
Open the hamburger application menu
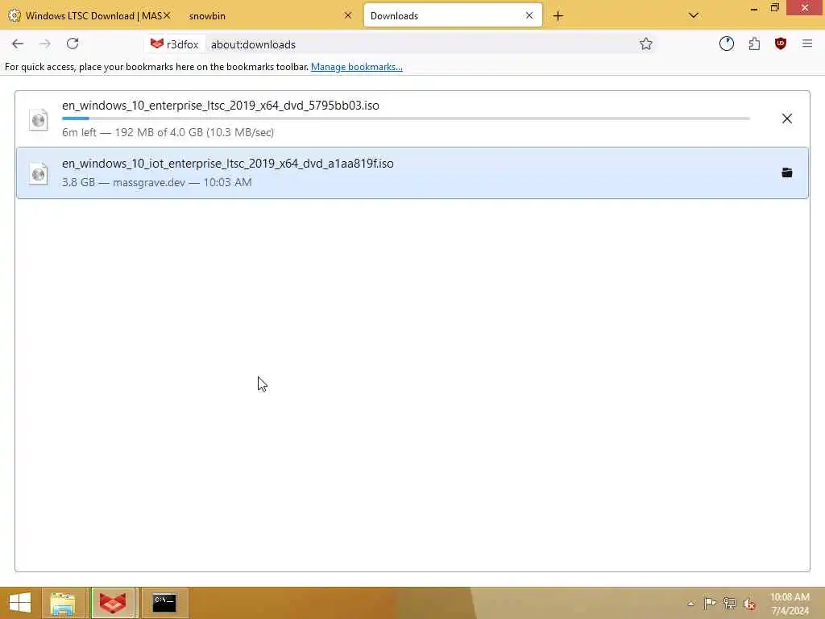[807, 44]
